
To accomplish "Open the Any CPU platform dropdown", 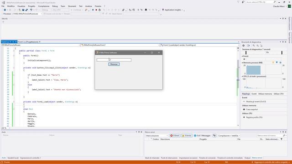I will tap(61, 10).
